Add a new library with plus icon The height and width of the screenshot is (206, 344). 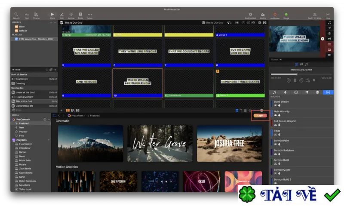coord(51,22)
